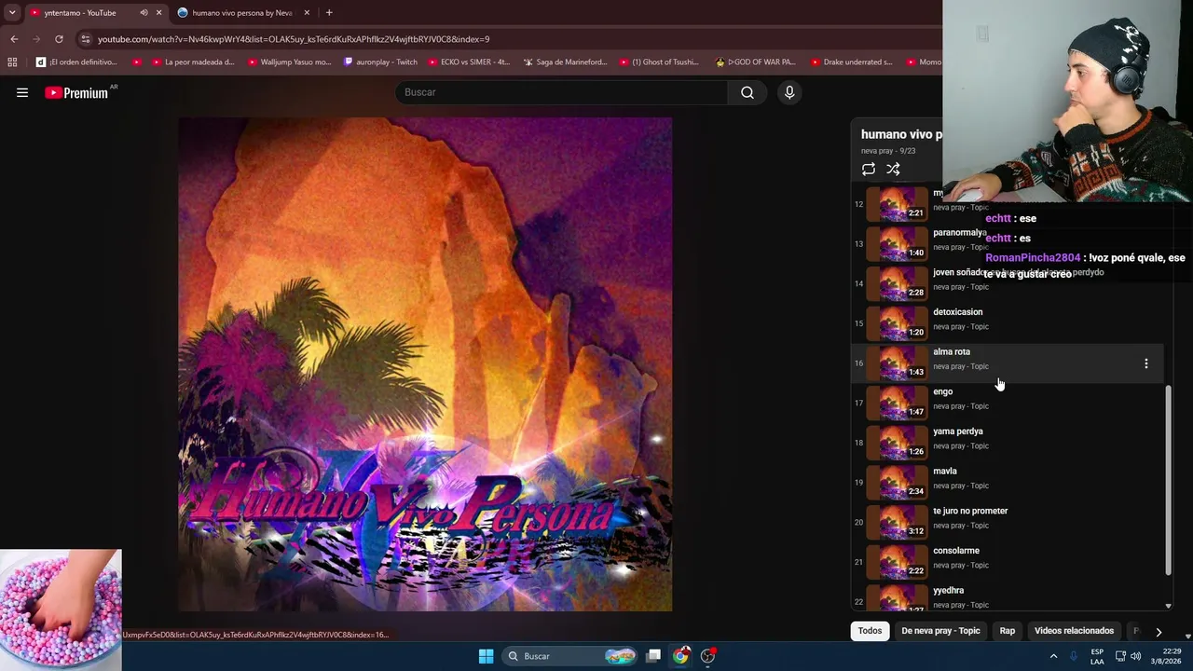Play yyedhra track
The width and height of the screenshot is (1193, 671).
tap(1007, 596)
